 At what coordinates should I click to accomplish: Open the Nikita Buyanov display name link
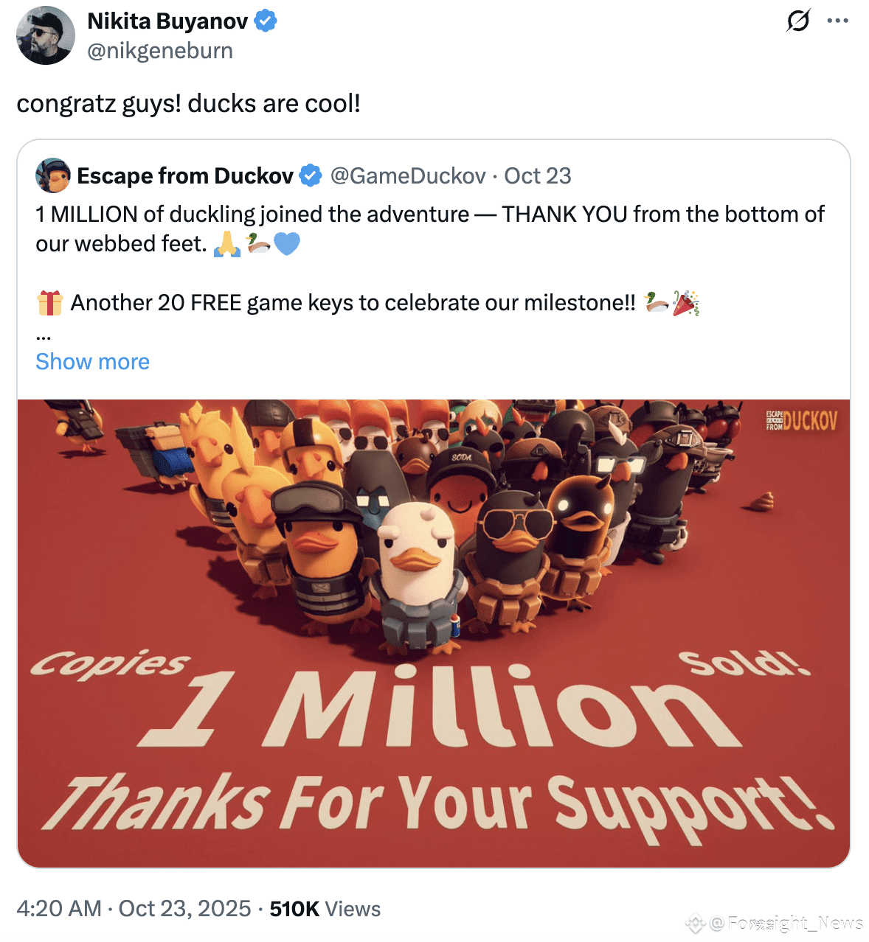pos(167,21)
